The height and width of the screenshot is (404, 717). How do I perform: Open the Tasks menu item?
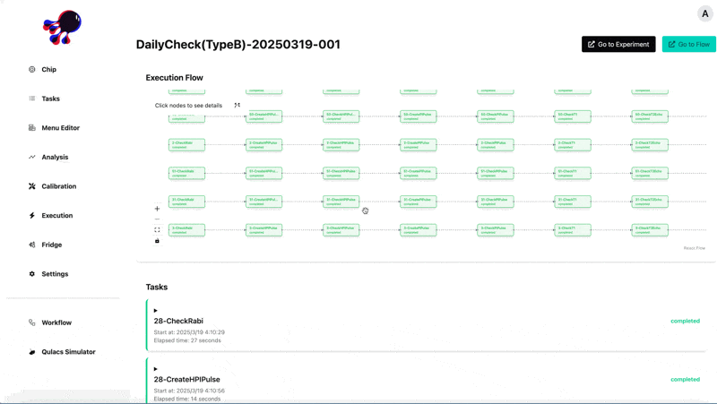(x=50, y=99)
